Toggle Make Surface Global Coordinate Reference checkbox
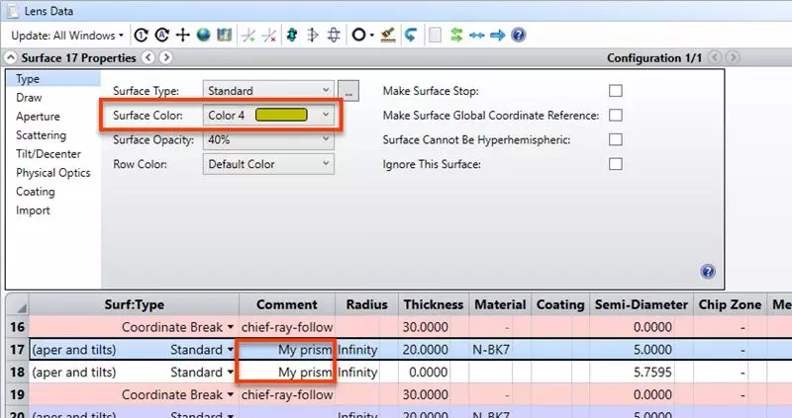This screenshot has height=418, width=792. pos(615,115)
